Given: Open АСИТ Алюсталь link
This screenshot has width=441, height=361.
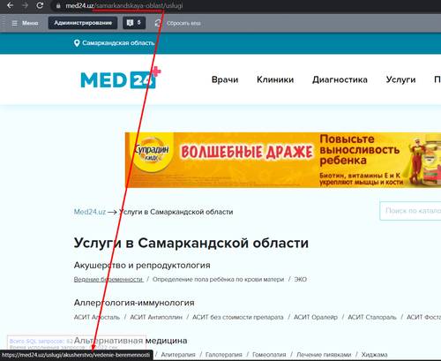Looking at the screenshot, I should tap(97, 317).
